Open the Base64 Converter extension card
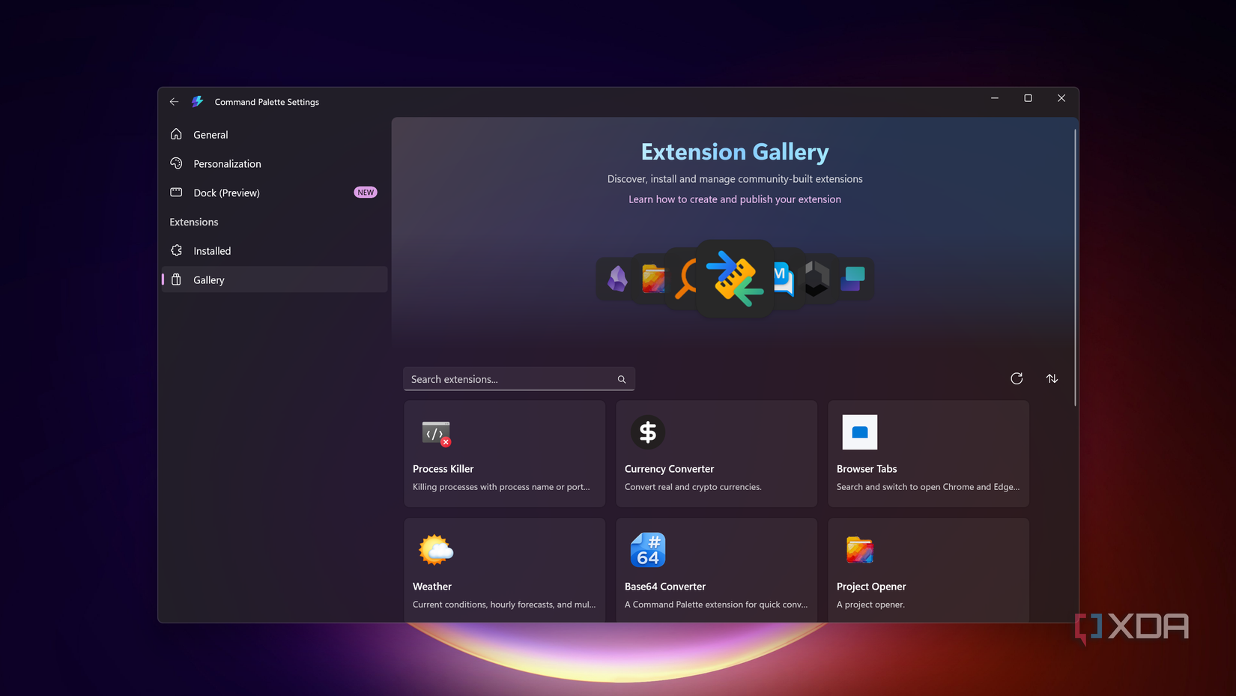The height and width of the screenshot is (696, 1236). tap(717, 570)
